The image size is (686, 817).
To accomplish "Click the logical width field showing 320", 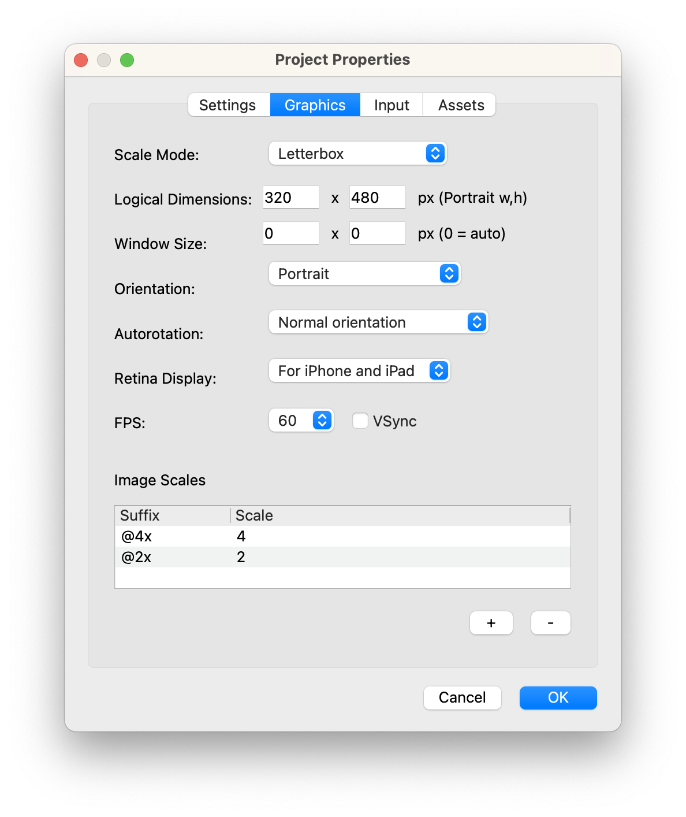I will click(291, 198).
